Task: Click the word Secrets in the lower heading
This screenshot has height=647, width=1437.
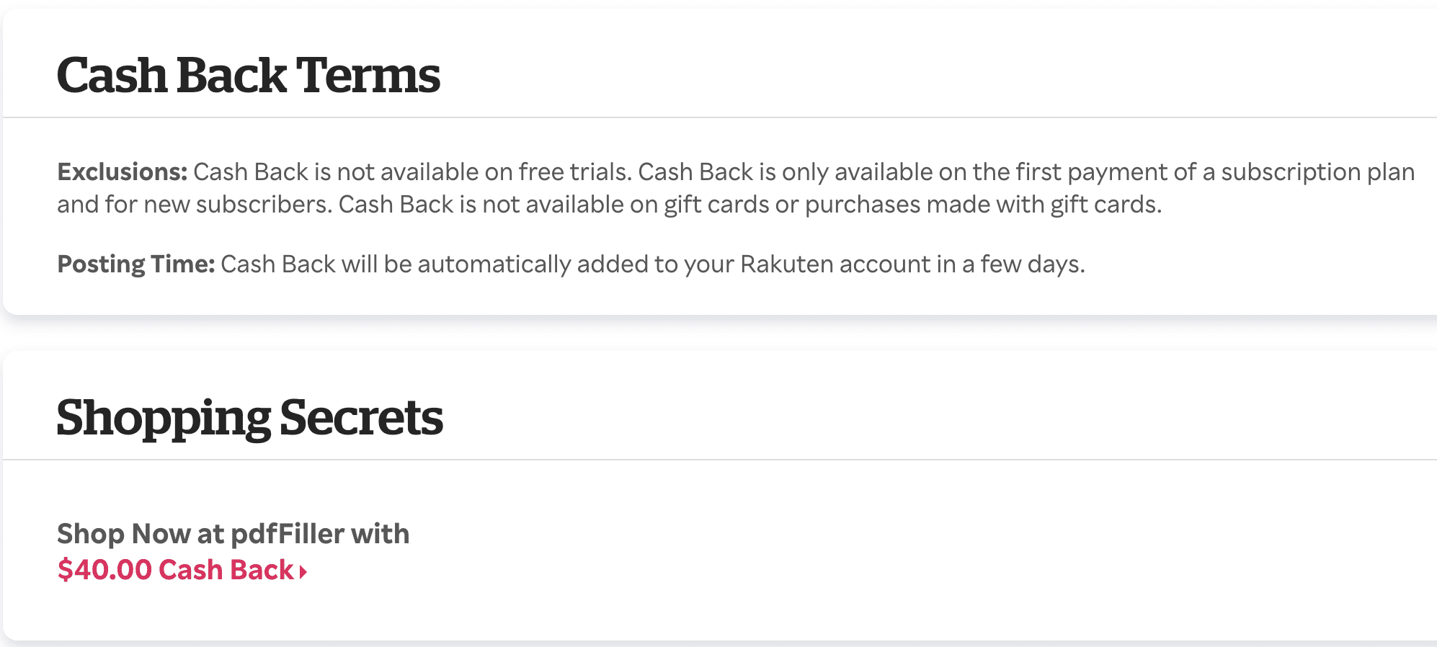Action: click(361, 417)
